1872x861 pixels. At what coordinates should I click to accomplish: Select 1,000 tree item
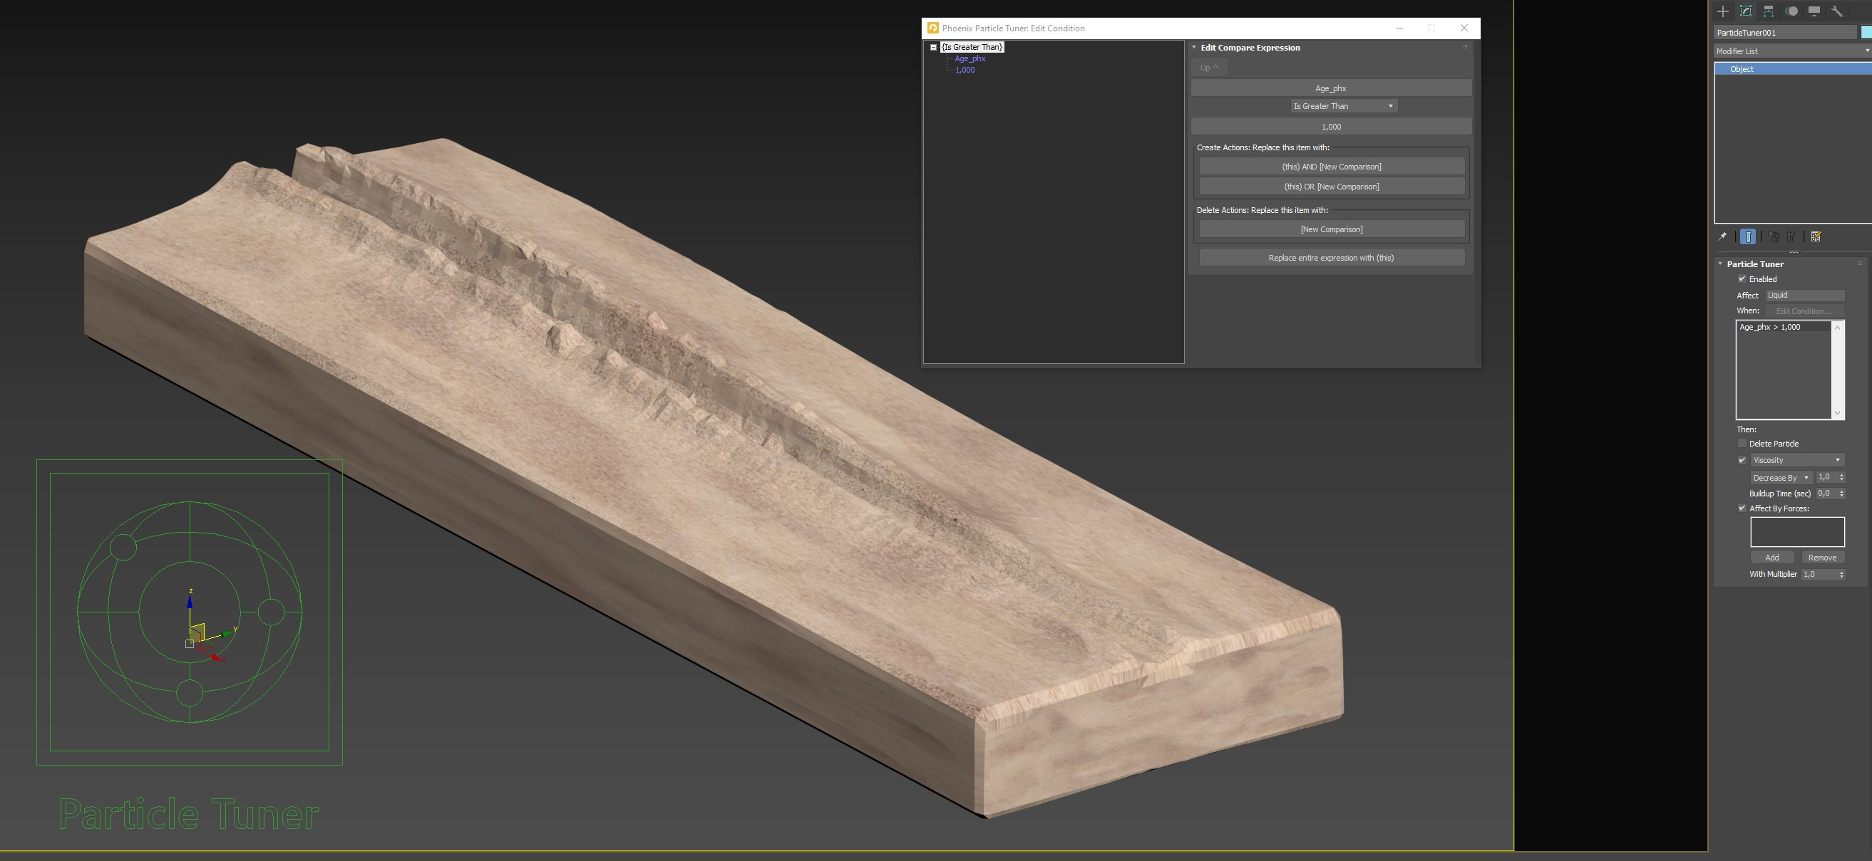965,70
